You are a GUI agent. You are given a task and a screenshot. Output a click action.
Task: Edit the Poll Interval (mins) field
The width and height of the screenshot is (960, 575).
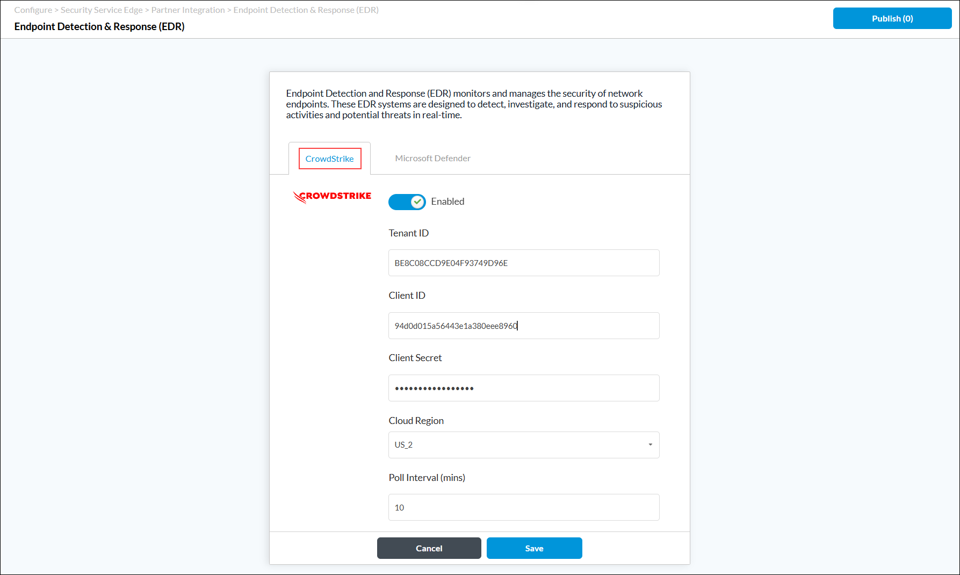click(524, 507)
